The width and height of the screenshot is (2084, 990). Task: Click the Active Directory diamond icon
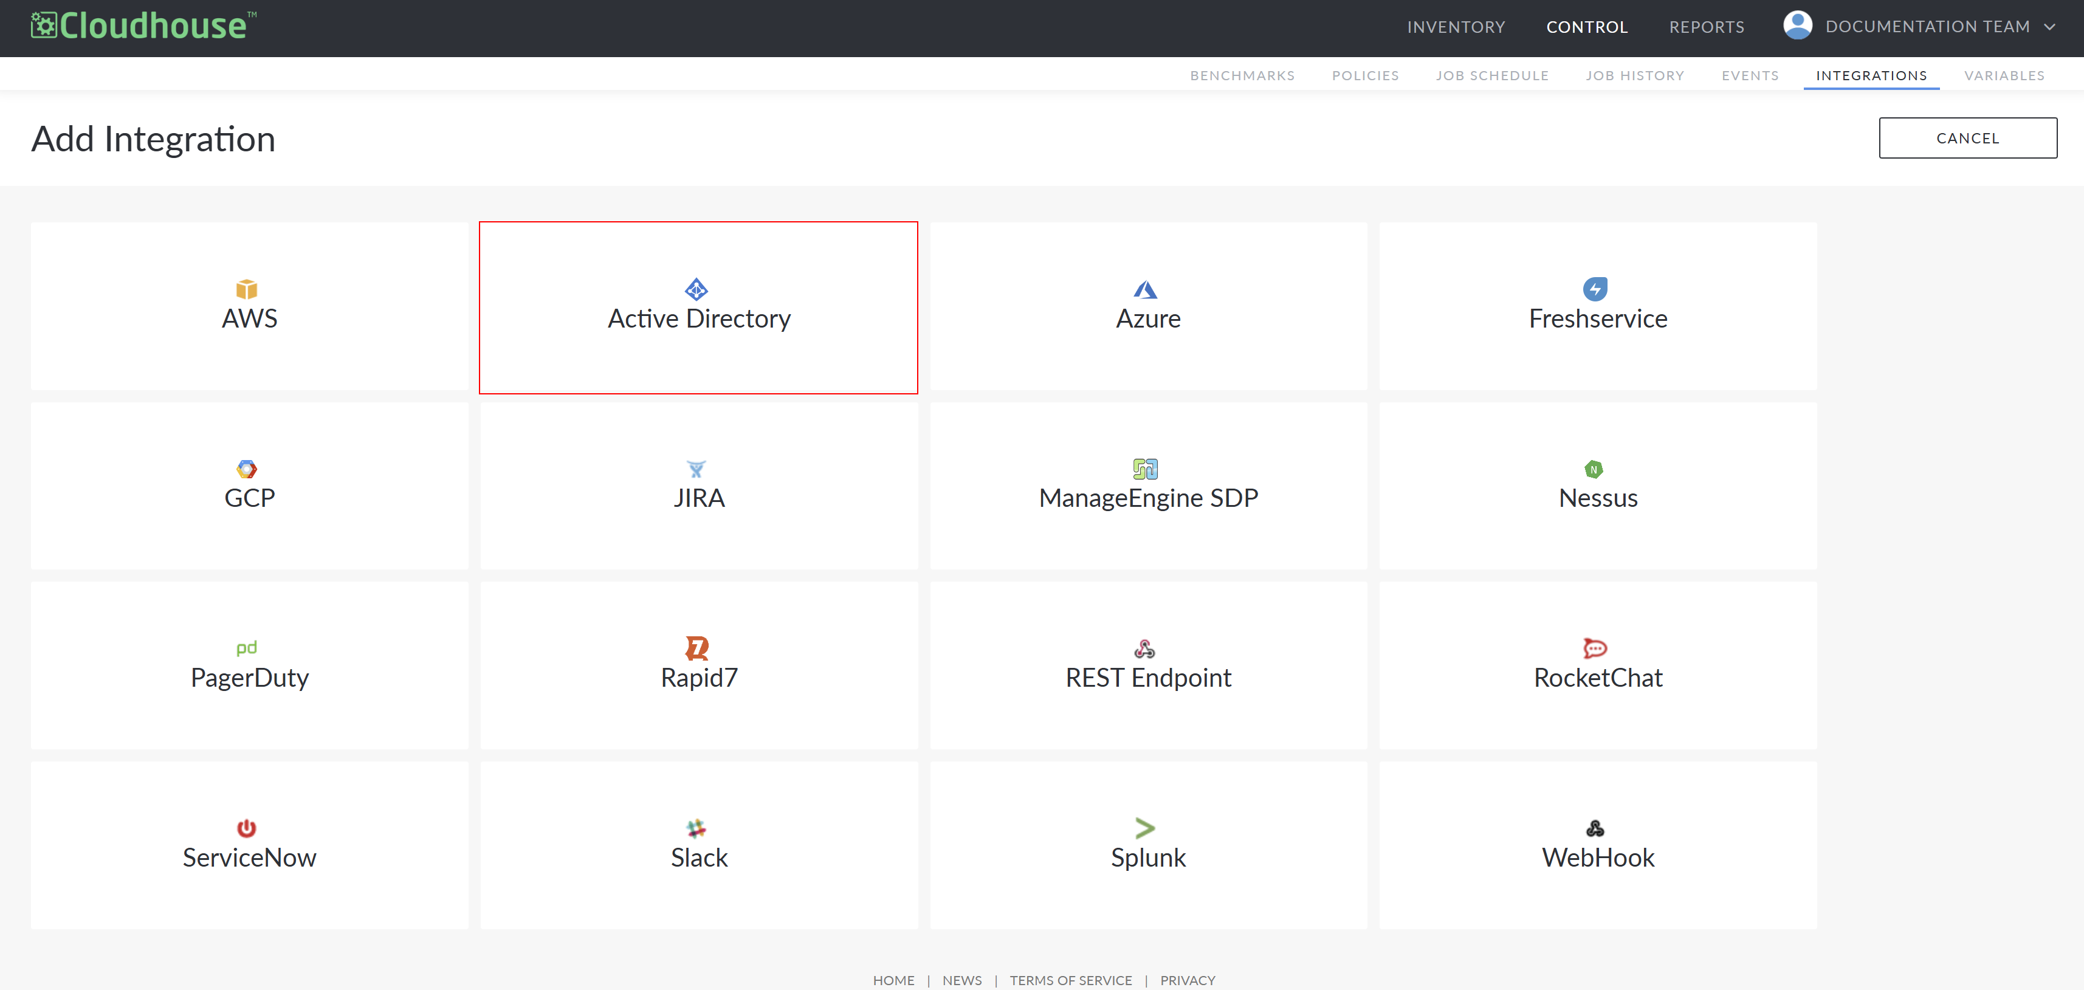click(x=696, y=289)
